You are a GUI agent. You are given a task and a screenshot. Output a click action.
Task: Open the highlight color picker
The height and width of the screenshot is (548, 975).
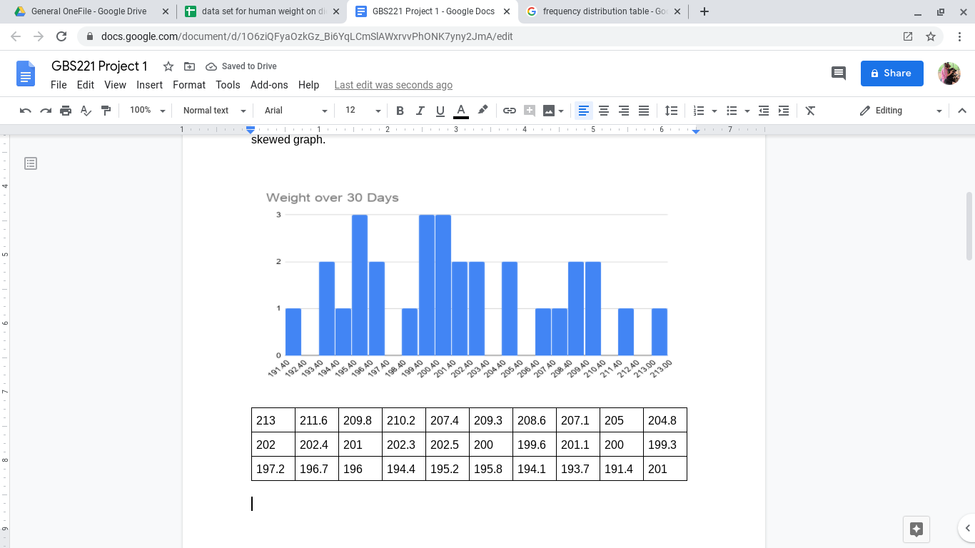click(483, 111)
